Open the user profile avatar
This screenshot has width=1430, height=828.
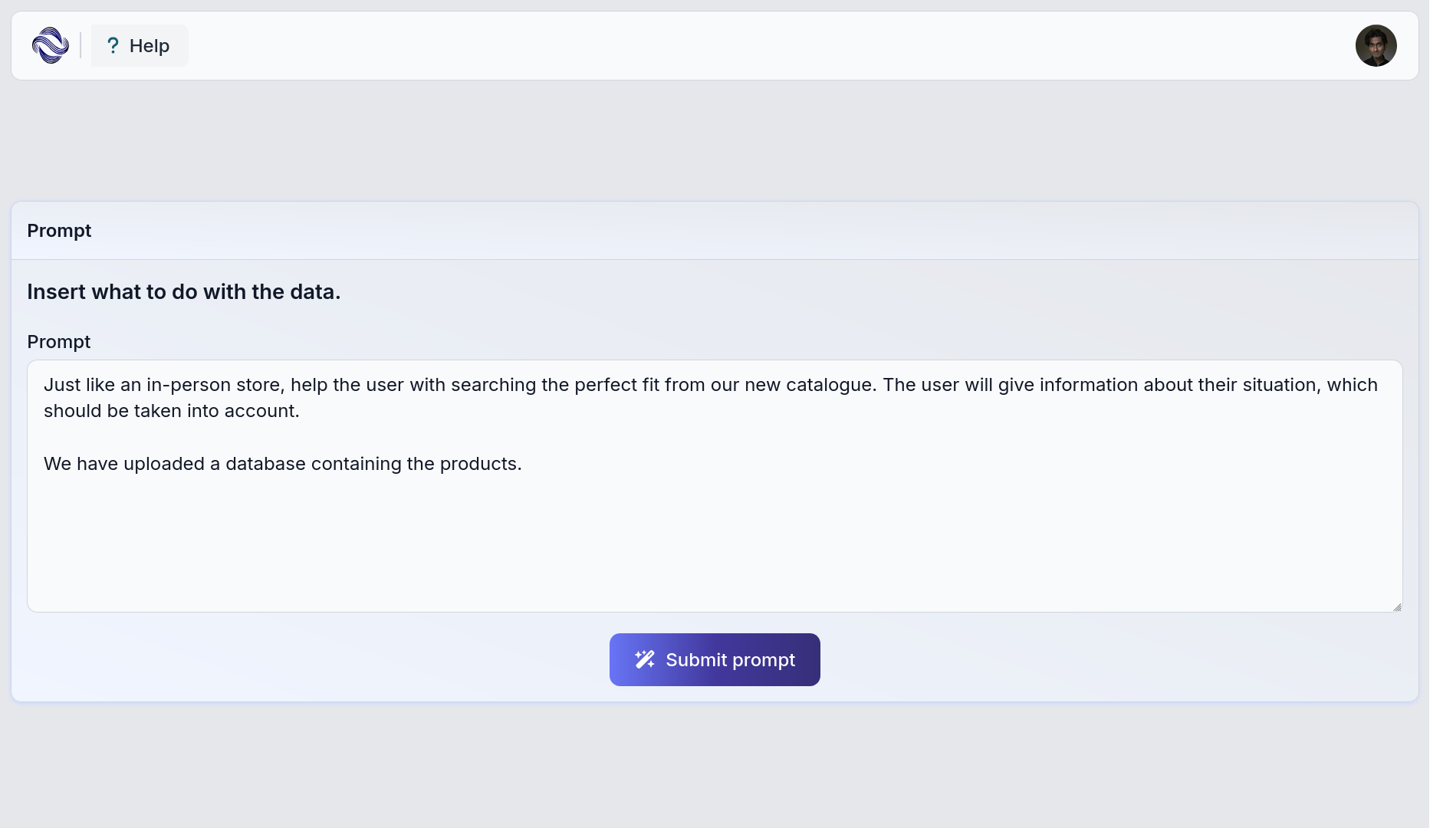[1376, 46]
